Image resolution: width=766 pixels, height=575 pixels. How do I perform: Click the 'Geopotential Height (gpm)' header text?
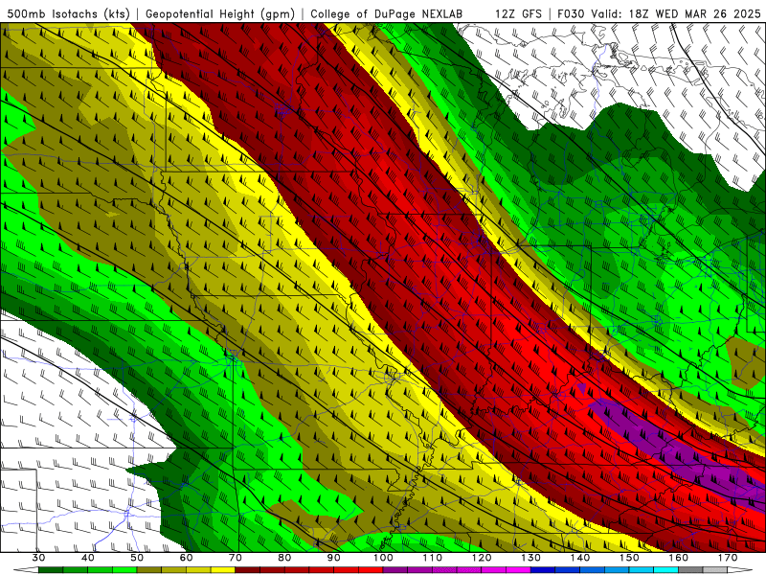click(220, 13)
